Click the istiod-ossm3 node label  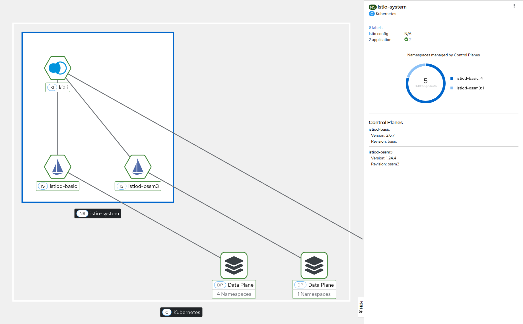click(138, 186)
